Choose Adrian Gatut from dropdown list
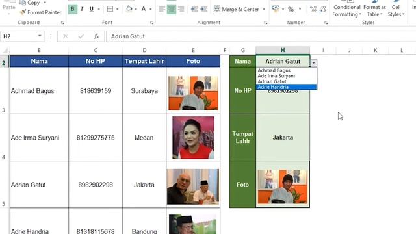 pos(287,81)
